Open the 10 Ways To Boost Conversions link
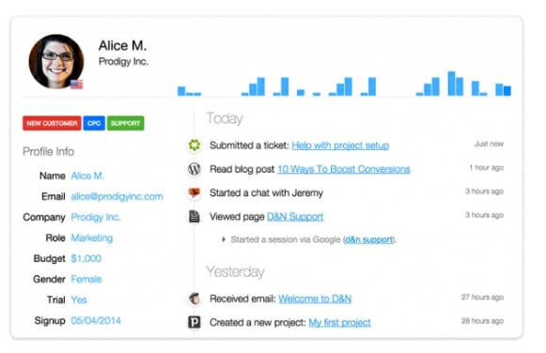The image size is (546, 353). 344,169
